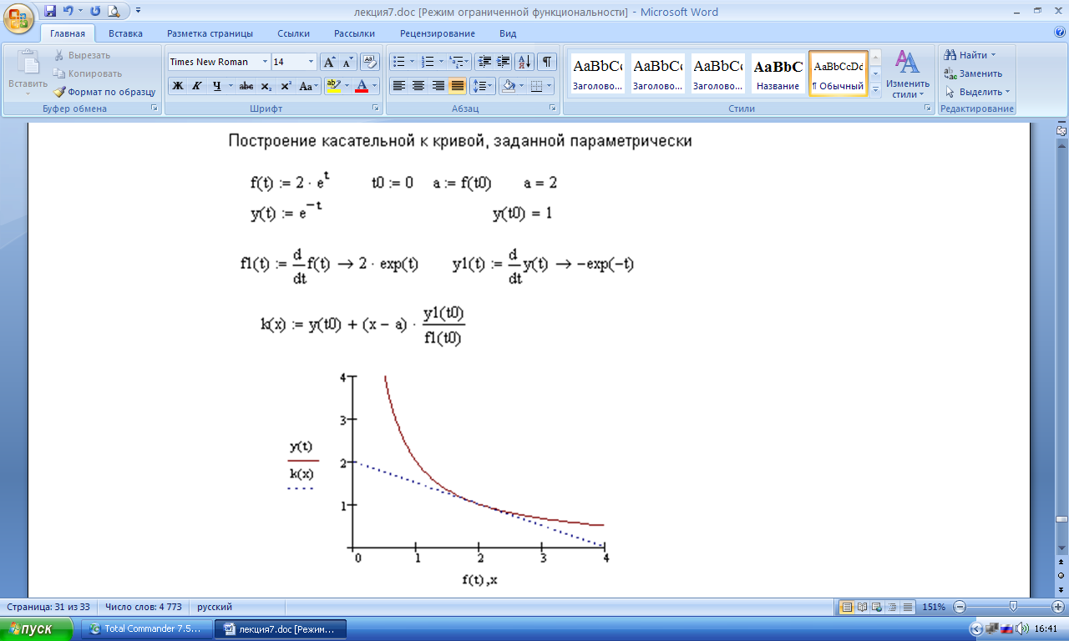
Task: Grow font size with large A icon
Action: (x=329, y=62)
